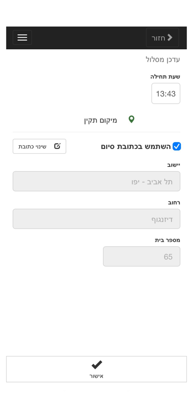Screen dimensions: 193x418
Task: Click the שעת תחילה label
Action: pos(165,77)
